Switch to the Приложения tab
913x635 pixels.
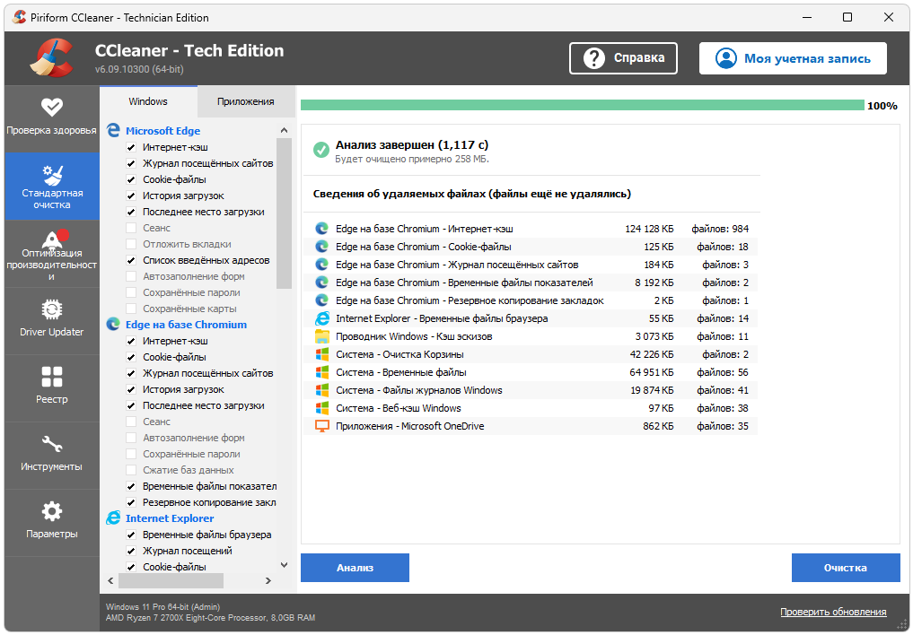click(245, 101)
